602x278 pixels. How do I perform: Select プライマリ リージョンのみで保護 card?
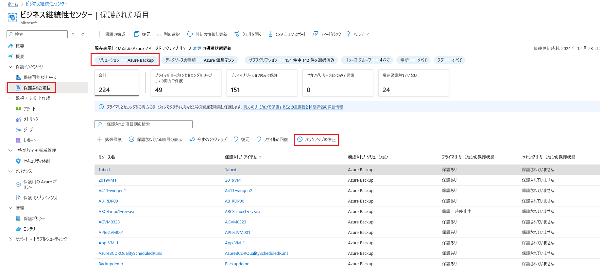point(262,83)
